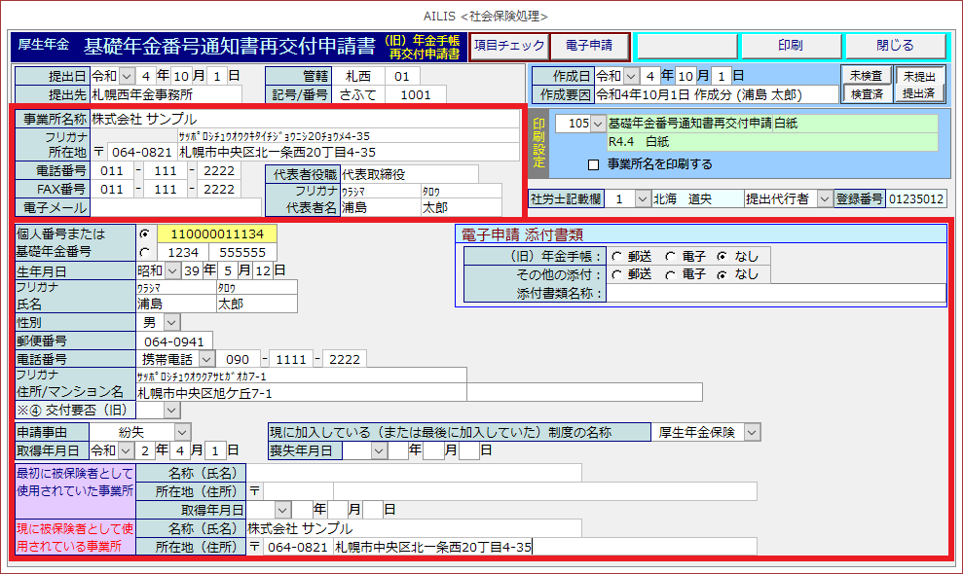Click the 印刷 button
The image size is (963, 574).
790,46
